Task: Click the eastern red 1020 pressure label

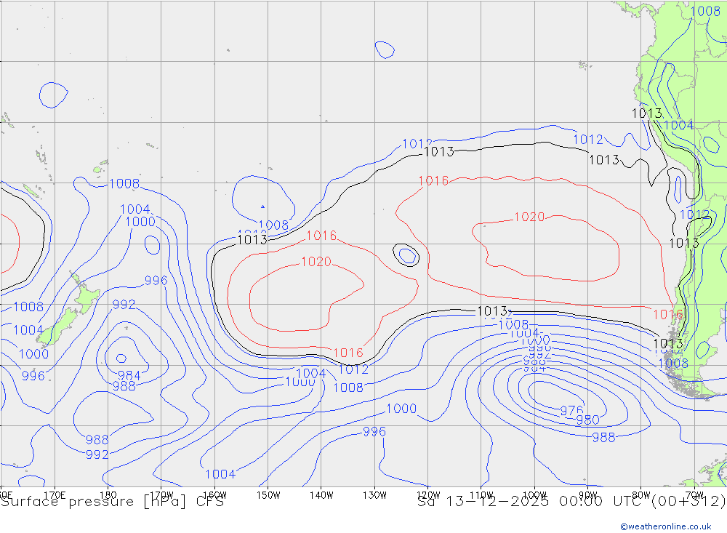Action: click(x=529, y=217)
